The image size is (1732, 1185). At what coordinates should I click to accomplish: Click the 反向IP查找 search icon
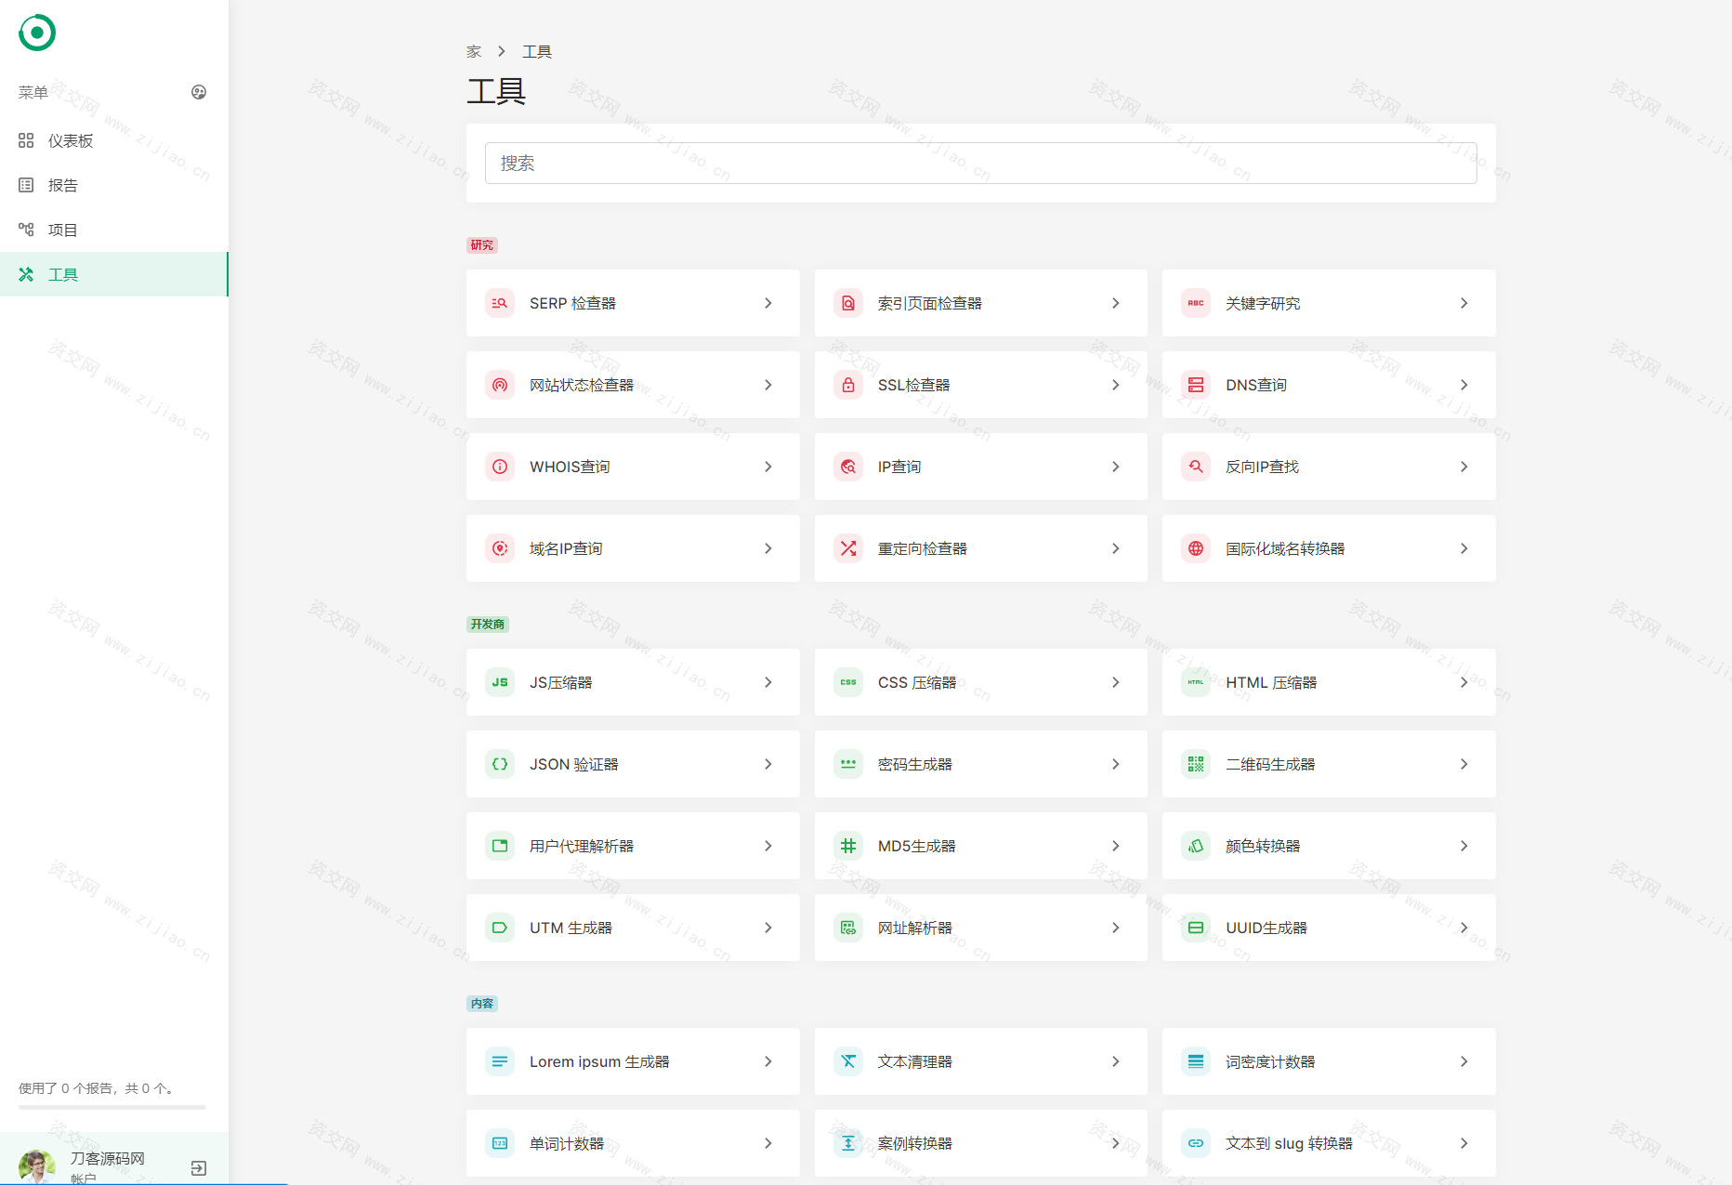(x=1196, y=467)
